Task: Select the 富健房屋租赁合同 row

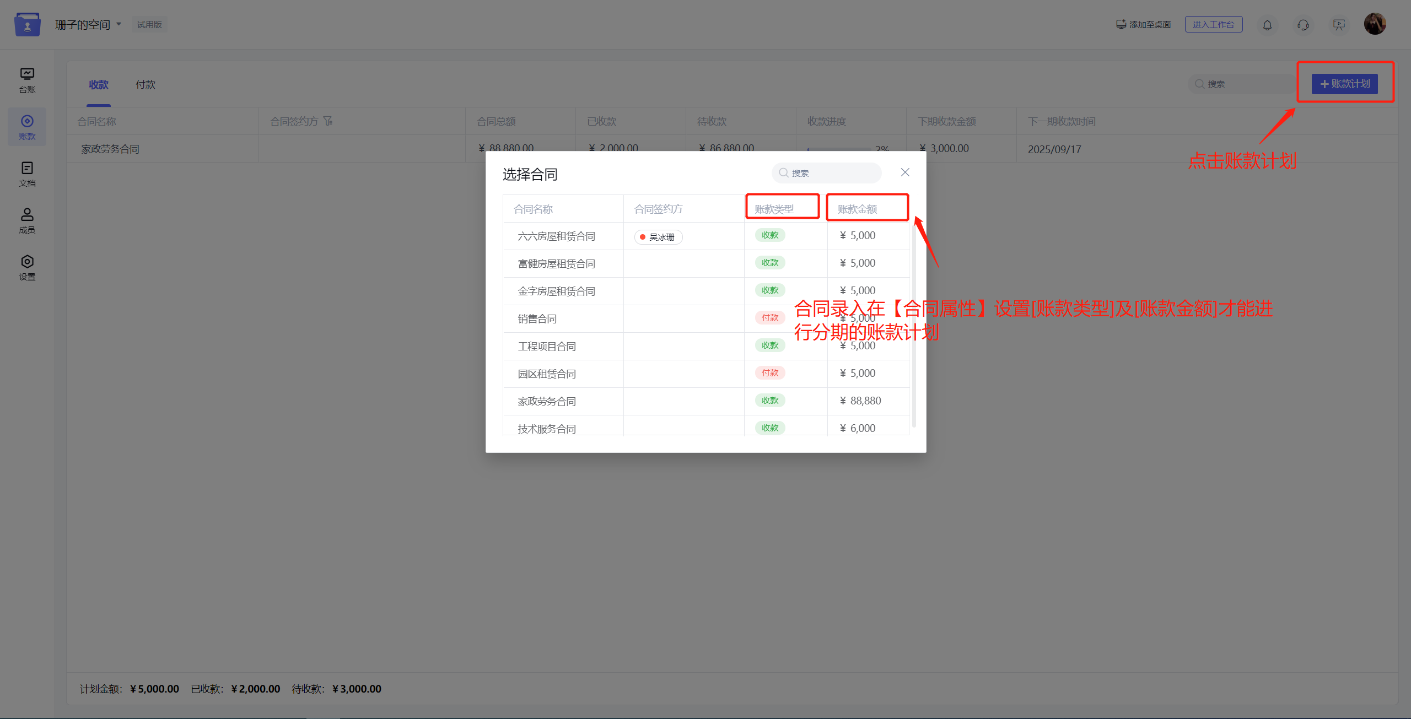Action: (706, 264)
